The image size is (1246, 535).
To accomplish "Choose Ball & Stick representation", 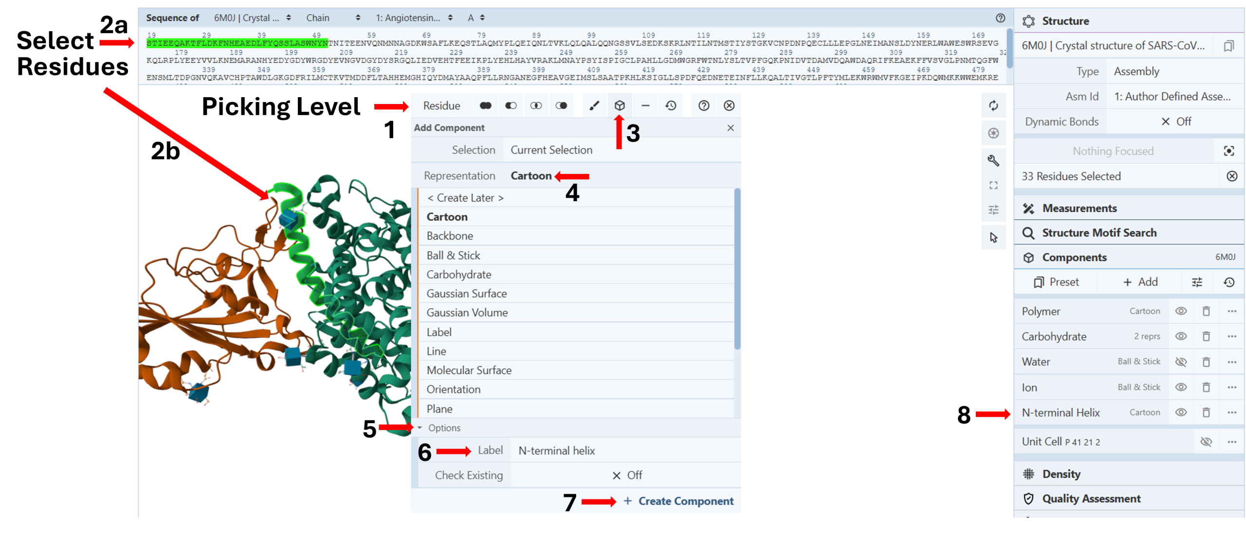I will [x=453, y=255].
